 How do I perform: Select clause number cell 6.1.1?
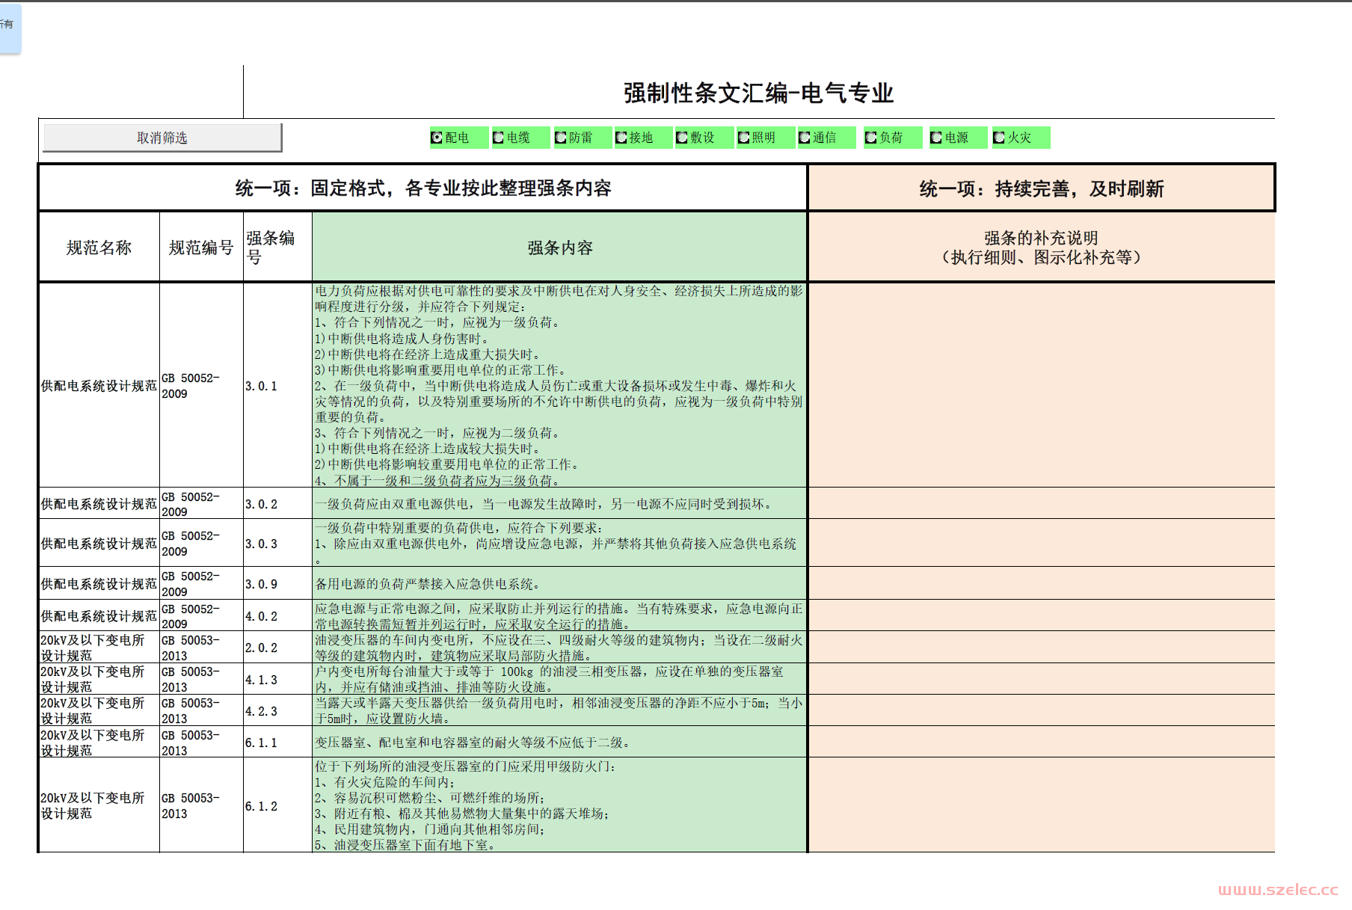(277, 742)
